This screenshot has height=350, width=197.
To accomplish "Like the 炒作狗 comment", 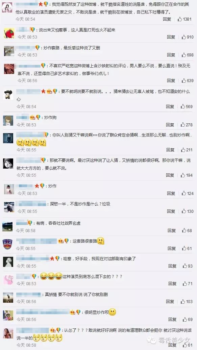I will [x=183, y=125].
